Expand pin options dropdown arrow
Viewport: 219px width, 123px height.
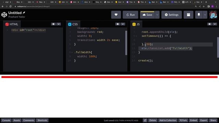point(205,15)
